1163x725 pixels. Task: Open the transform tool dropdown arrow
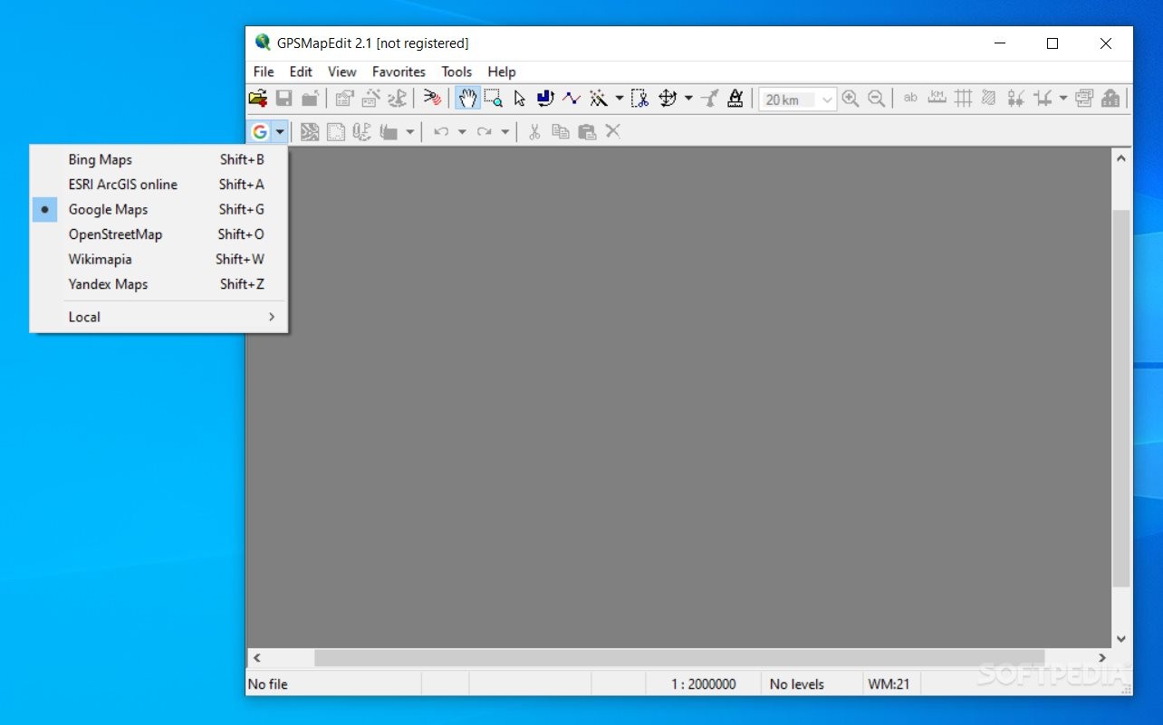tap(688, 99)
